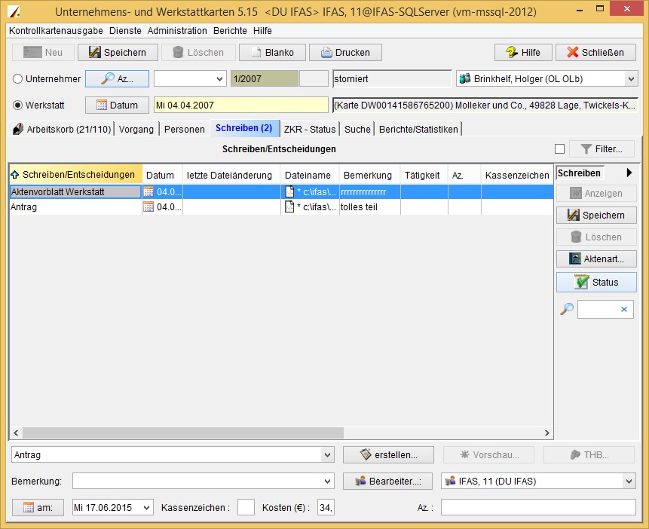Select the Werkstatt radio button

click(x=17, y=105)
